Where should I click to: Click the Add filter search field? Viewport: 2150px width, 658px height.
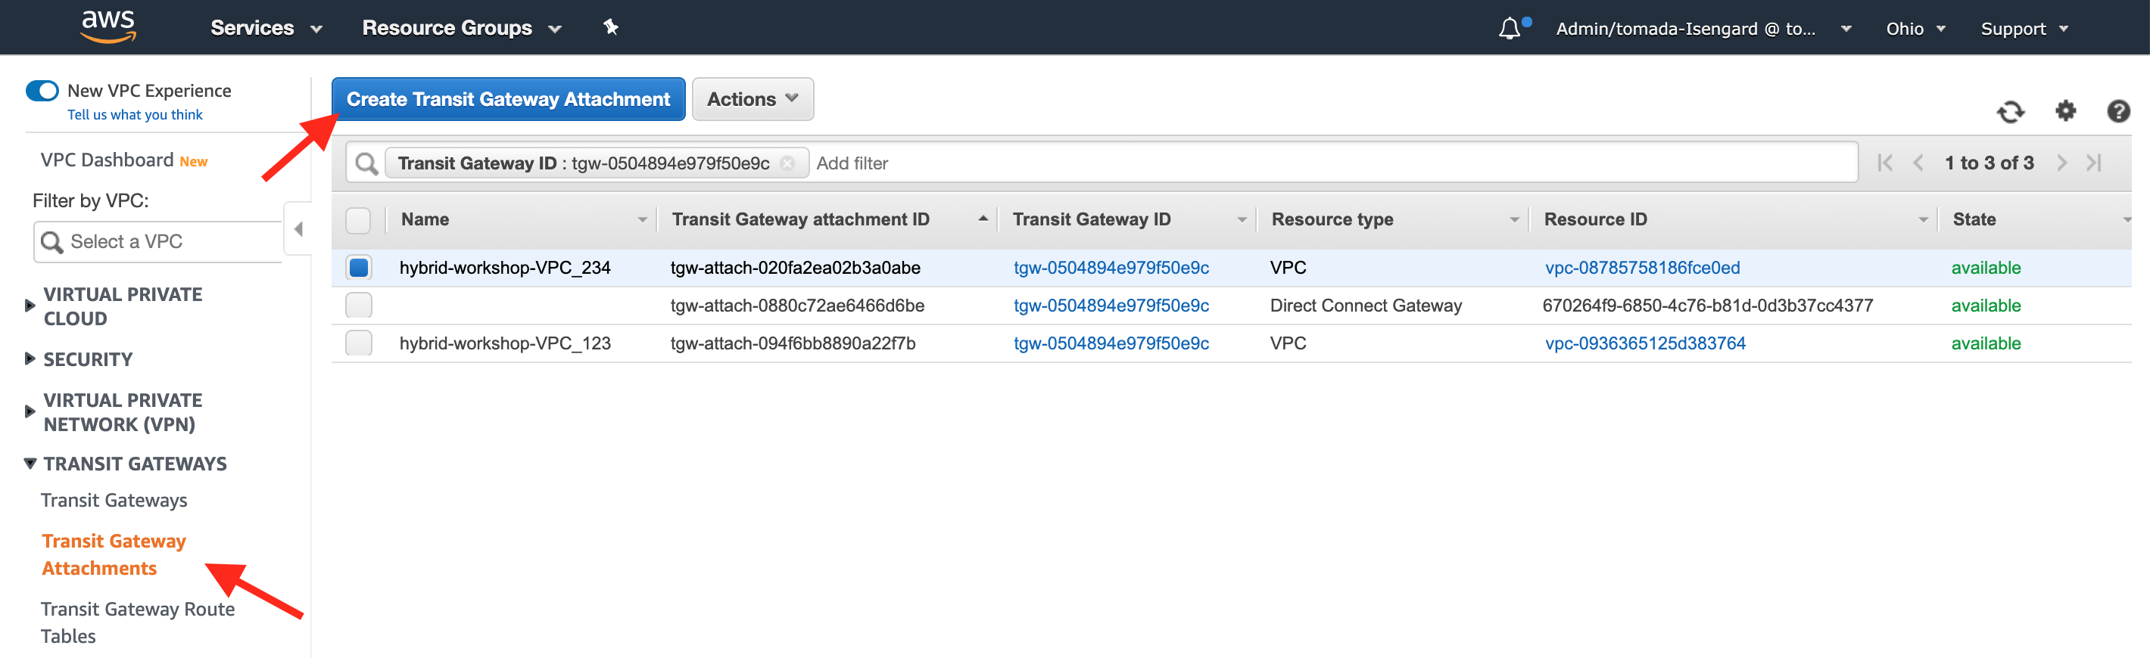coord(1252,163)
